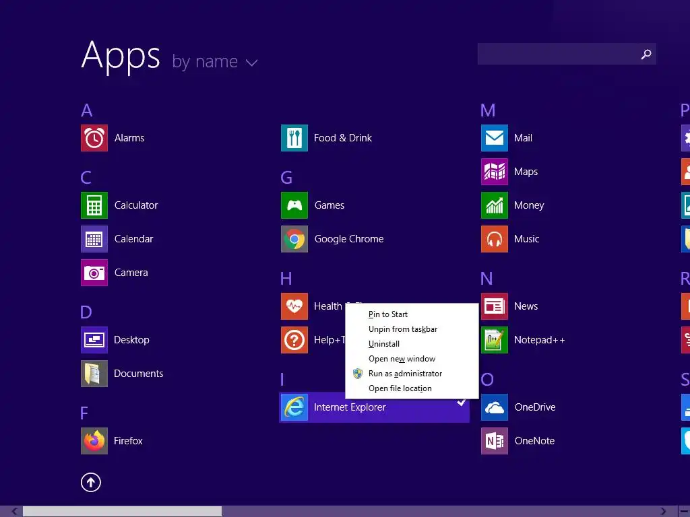This screenshot has width=690, height=517.
Task: Click the search magnifier icon
Action: (x=646, y=54)
